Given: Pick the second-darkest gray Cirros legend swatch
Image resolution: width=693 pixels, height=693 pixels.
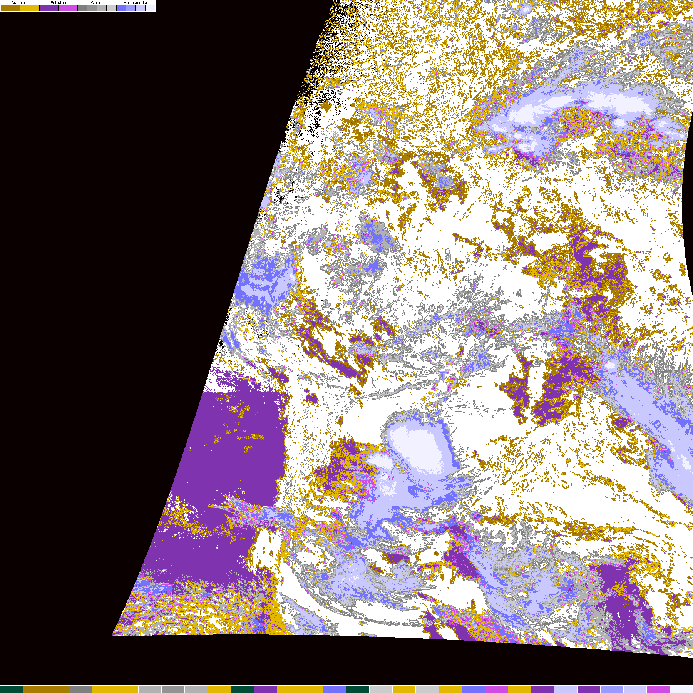Looking at the screenshot, I should point(92,8).
